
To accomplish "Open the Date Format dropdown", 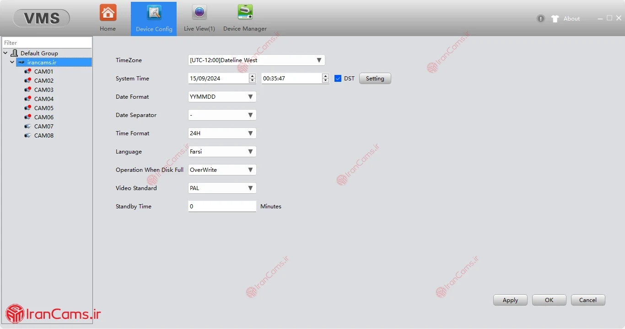I will point(222,97).
